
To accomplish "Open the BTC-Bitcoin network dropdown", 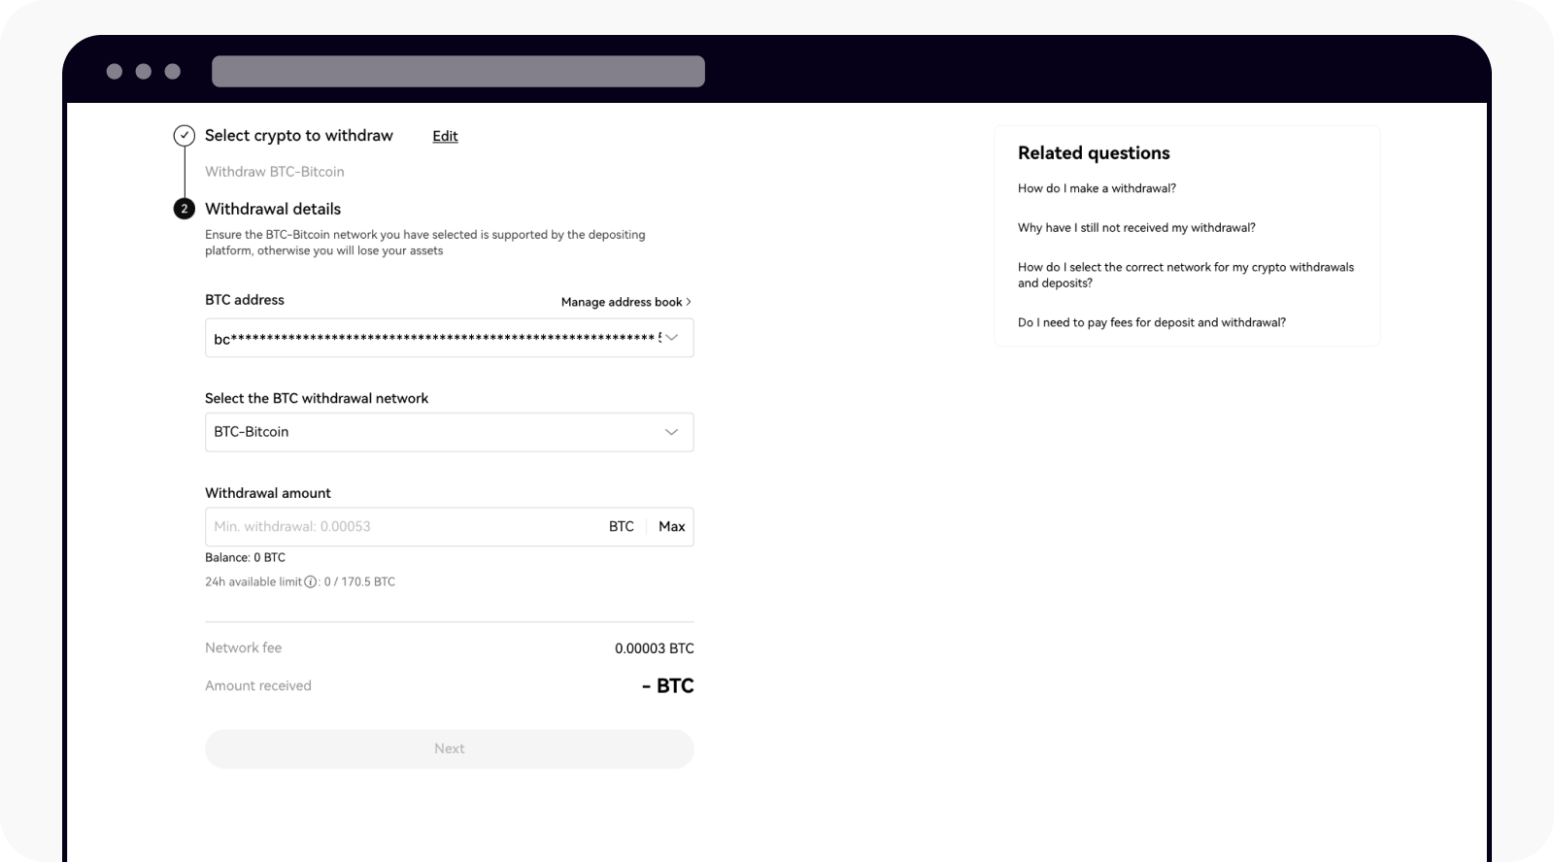I will [x=449, y=432].
